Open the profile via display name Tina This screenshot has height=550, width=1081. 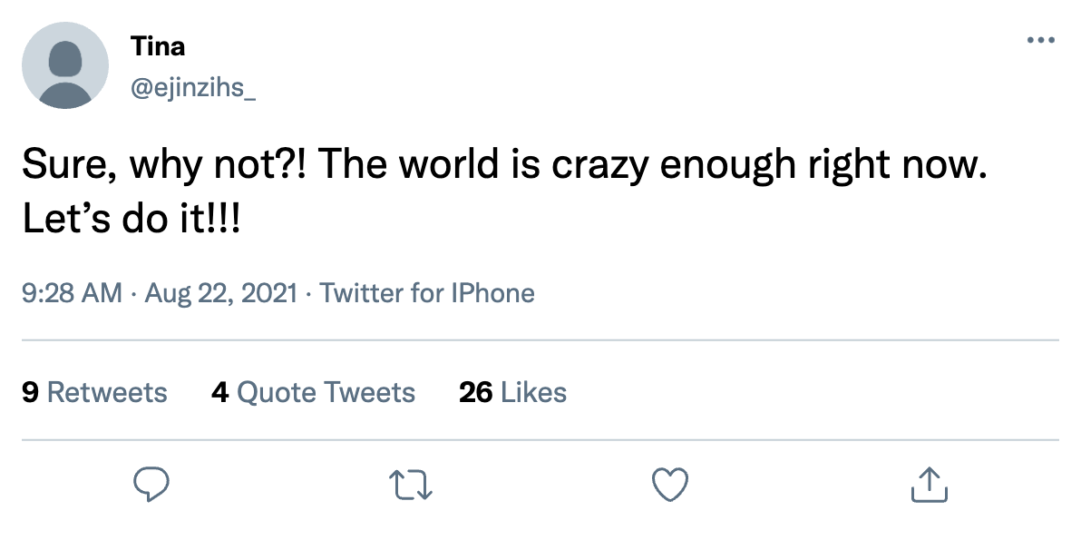[x=158, y=45]
